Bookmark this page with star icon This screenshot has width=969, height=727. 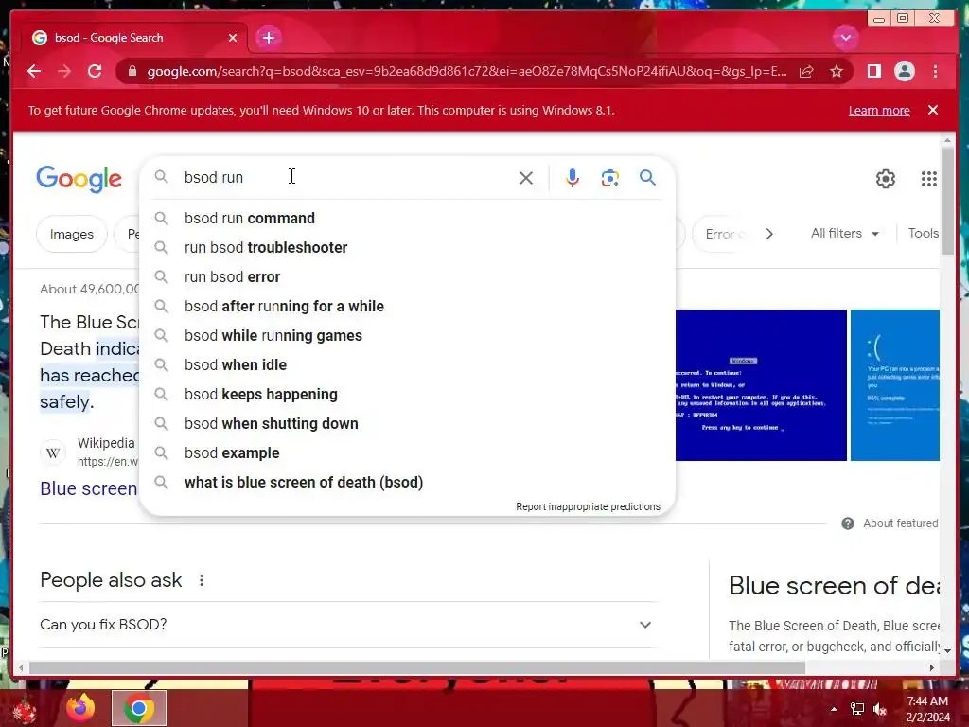click(837, 71)
